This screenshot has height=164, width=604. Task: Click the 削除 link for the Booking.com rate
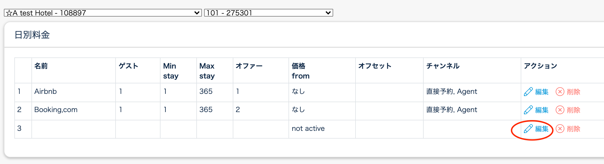pos(574,110)
